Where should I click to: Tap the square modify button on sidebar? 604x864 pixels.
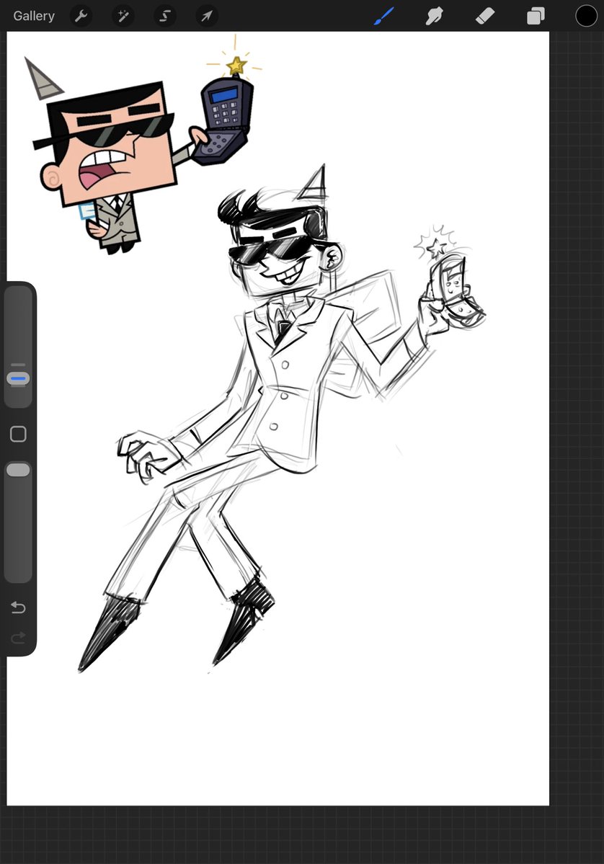coord(18,435)
